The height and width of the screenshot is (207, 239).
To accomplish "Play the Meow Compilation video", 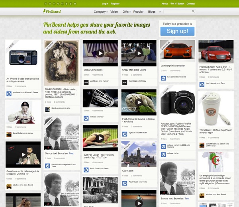I will tap(100, 53).
